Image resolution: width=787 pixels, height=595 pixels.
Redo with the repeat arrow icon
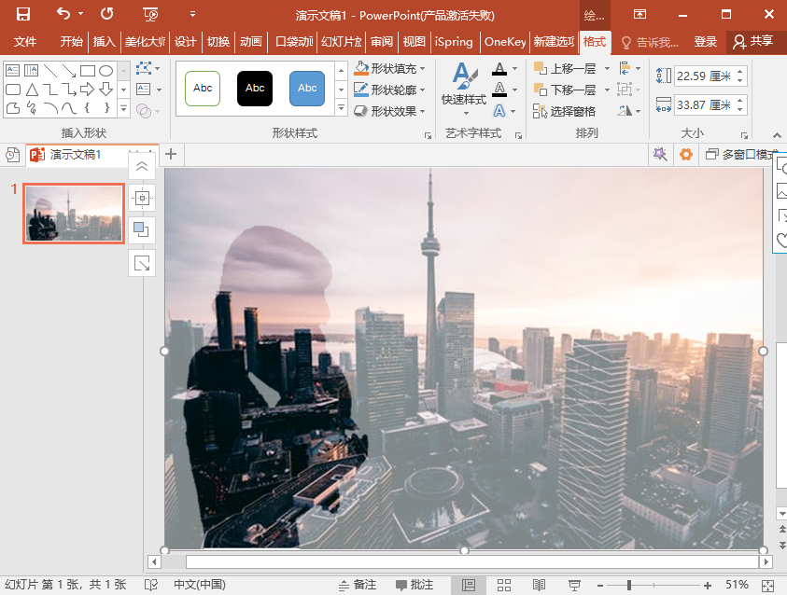(107, 14)
